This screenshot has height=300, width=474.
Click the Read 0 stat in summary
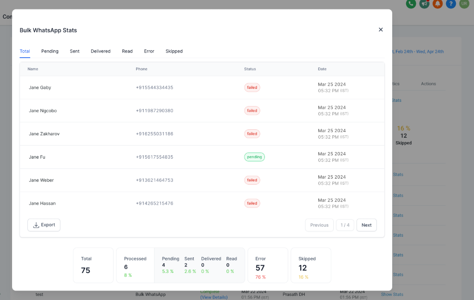(231, 265)
